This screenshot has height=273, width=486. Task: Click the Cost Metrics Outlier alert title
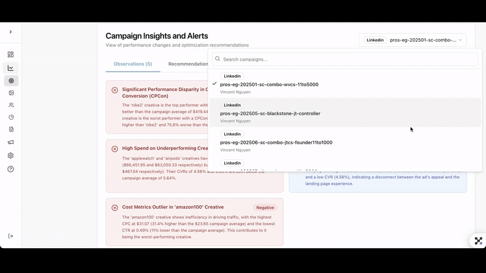(173, 207)
